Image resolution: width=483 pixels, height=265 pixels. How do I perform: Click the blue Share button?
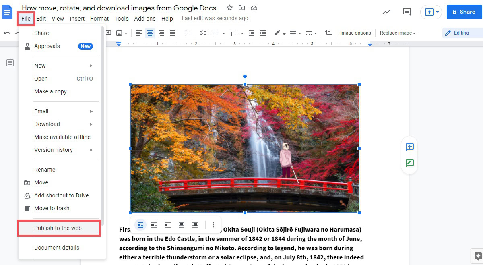tap(464, 12)
